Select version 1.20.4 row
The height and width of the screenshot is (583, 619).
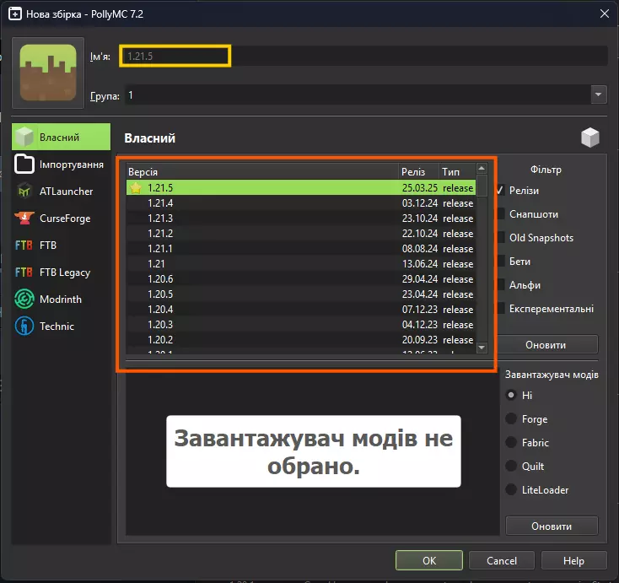[301, 310]
